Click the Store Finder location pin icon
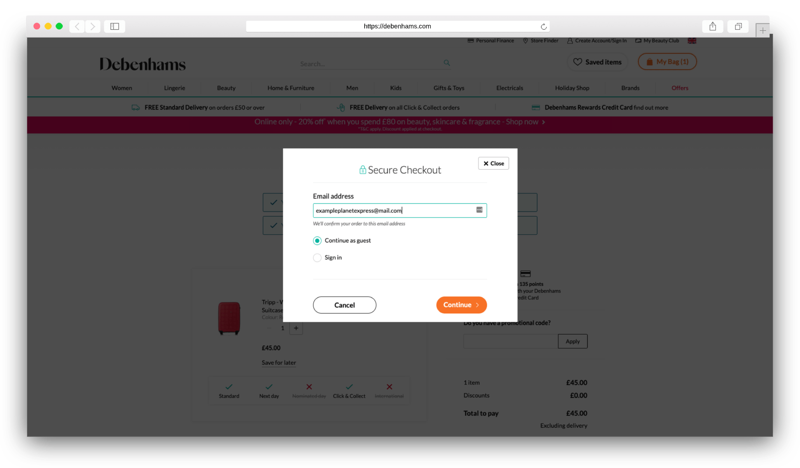 pos(526,41)
